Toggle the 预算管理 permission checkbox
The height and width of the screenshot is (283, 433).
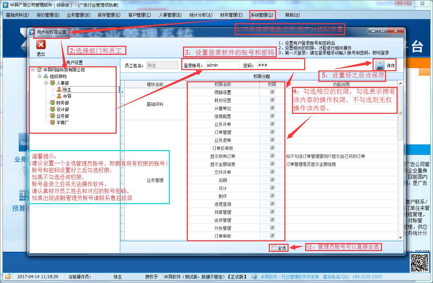[x=272, y=212]
